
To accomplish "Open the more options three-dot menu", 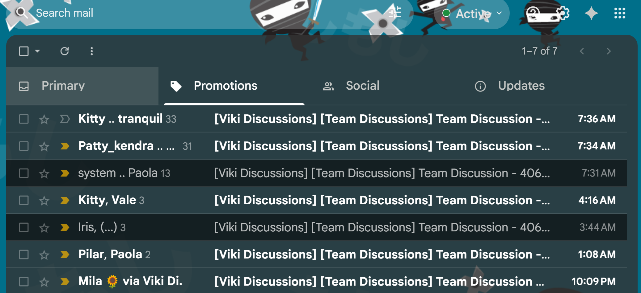I will point(91,51).
